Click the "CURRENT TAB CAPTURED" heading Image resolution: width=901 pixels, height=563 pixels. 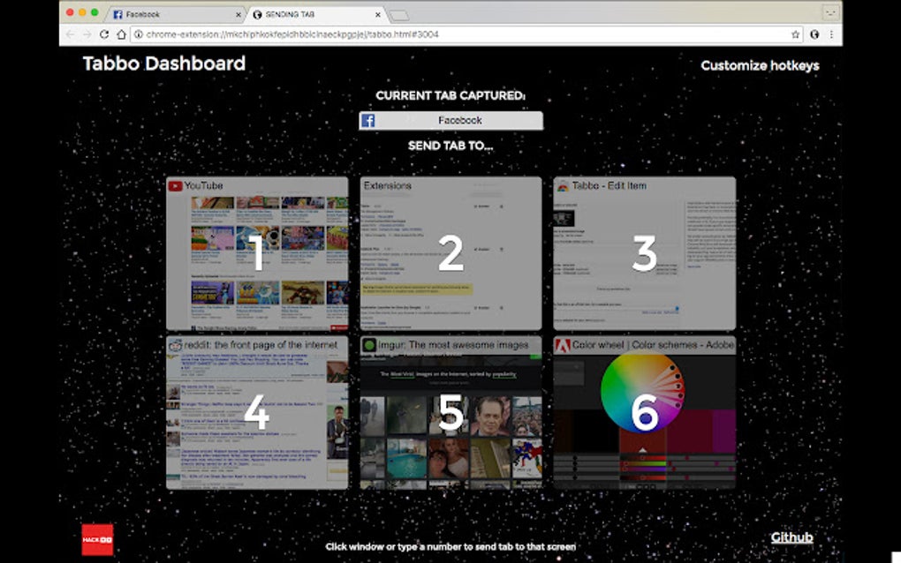[x=450, y=96]
